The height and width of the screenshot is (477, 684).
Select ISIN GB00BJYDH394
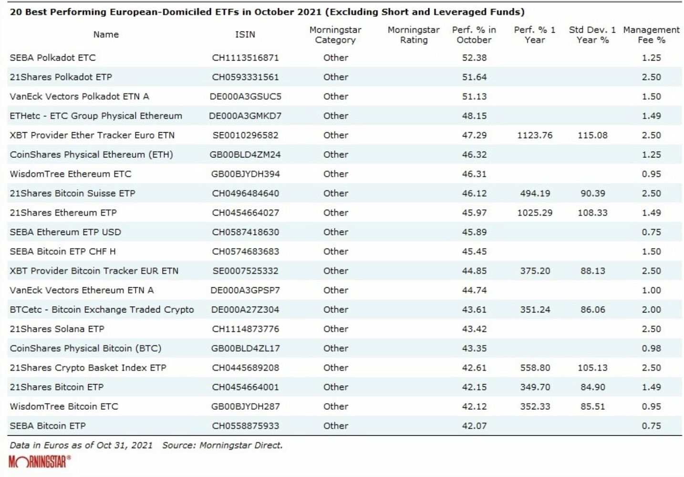click(x=245, y=174)
